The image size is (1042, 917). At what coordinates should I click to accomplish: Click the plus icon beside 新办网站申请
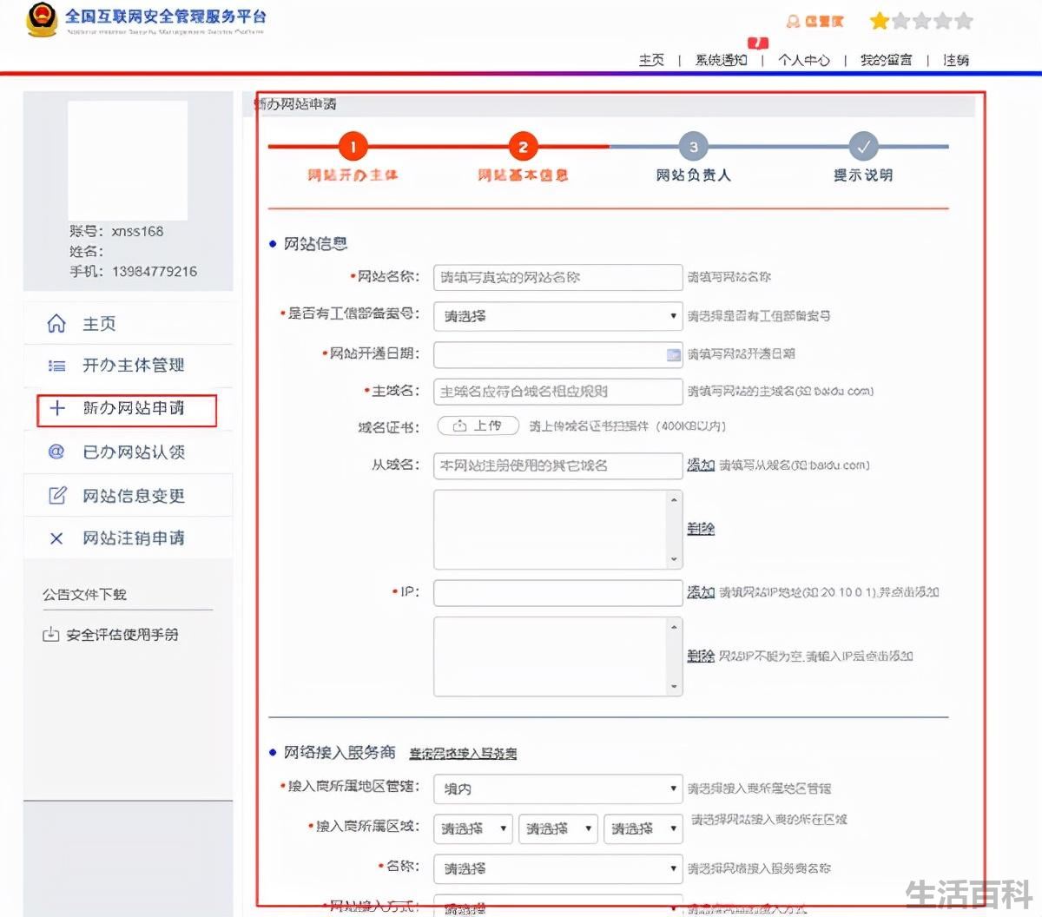56,408
